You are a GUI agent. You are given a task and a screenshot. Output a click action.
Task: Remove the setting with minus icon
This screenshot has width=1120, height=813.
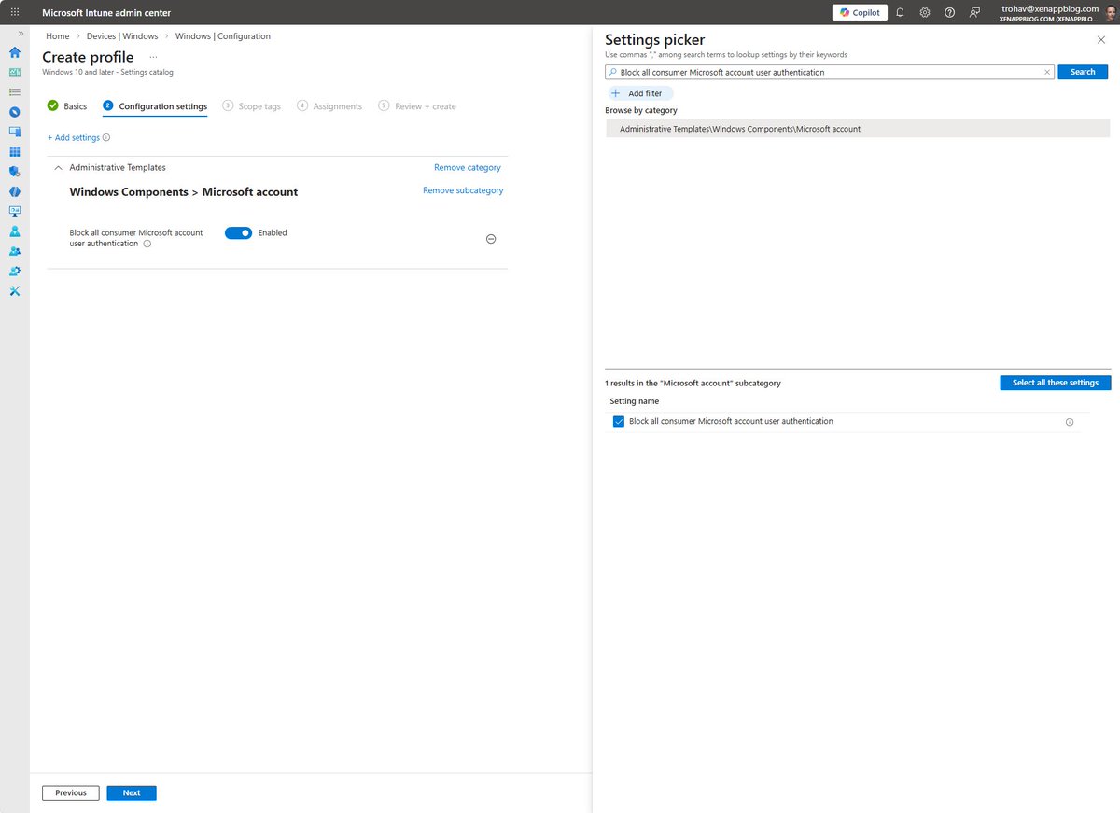(x=491, y=239)
